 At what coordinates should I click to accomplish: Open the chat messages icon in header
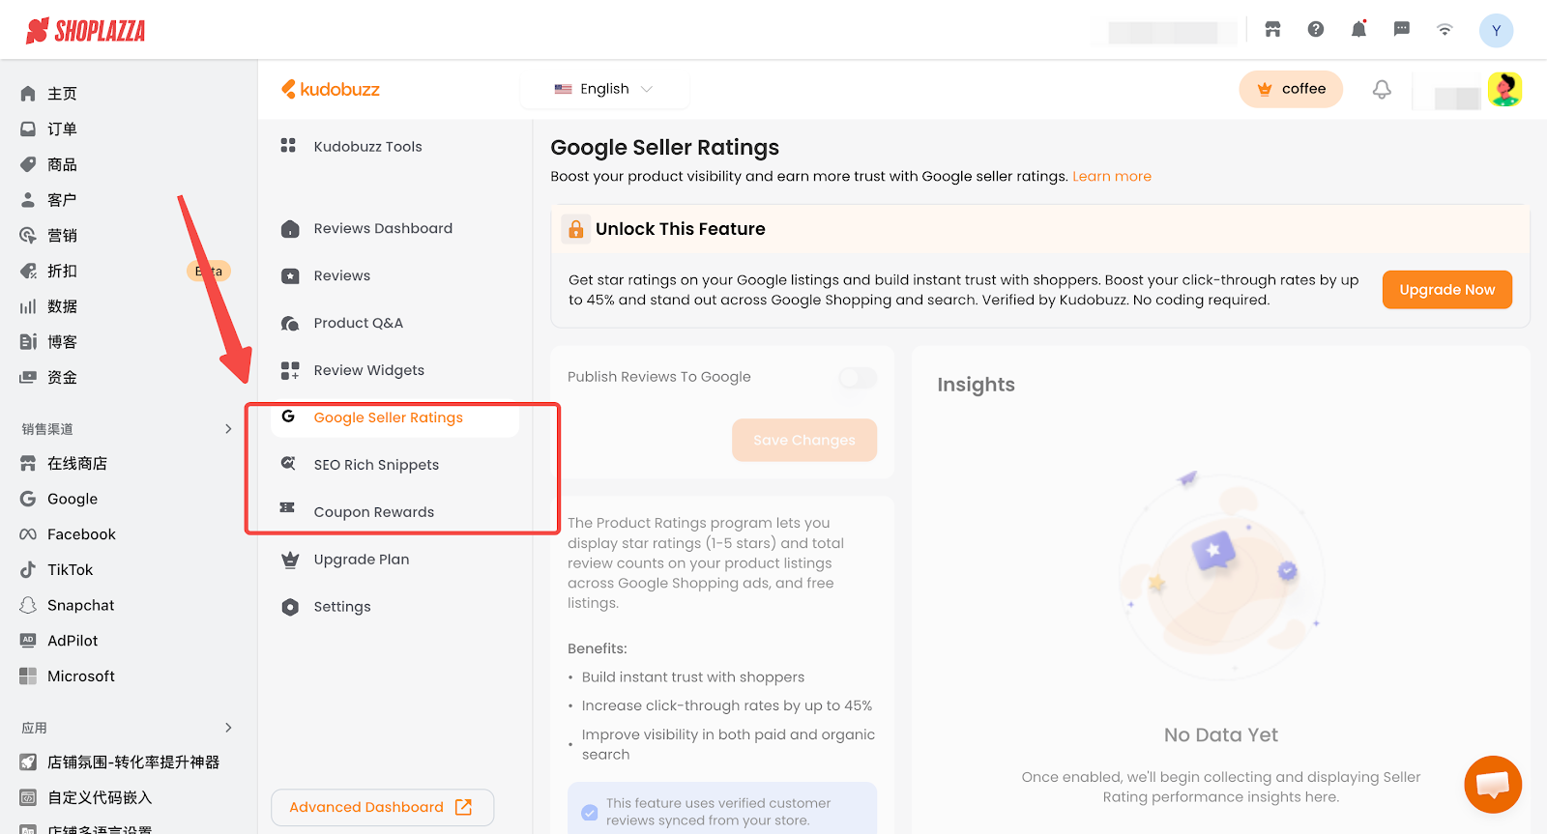pyautogui.click(x=1401, y=30)
